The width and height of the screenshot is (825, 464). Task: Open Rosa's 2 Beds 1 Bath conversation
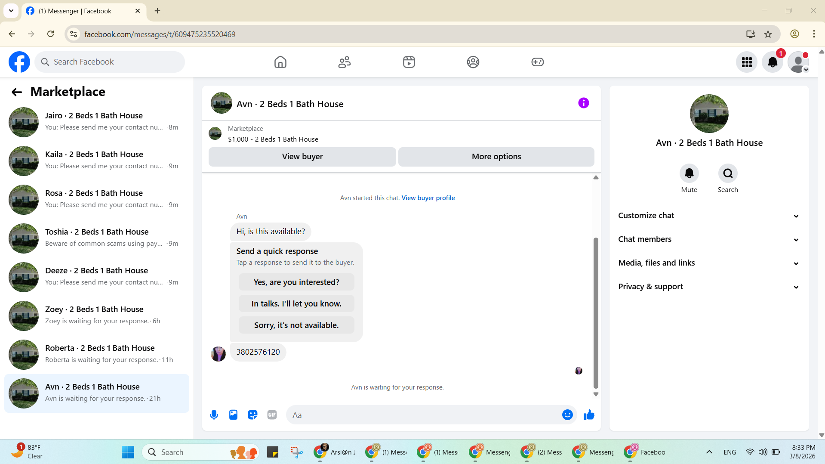97,199
